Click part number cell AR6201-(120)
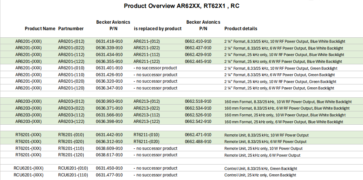This screenshot has height=180, width=363. [71, 88]
